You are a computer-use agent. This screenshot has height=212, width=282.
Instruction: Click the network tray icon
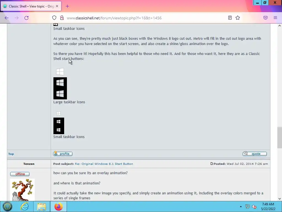point(248,206)
